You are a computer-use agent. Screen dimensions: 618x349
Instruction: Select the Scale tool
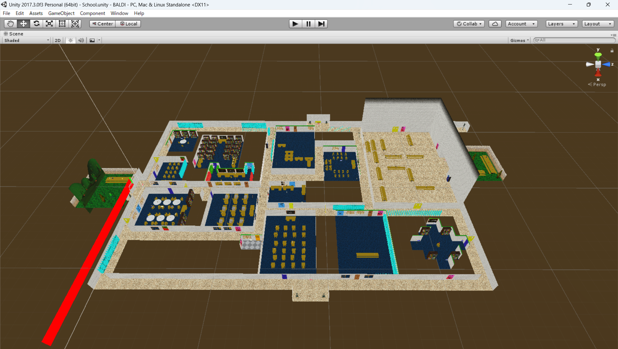click(49, 24)
